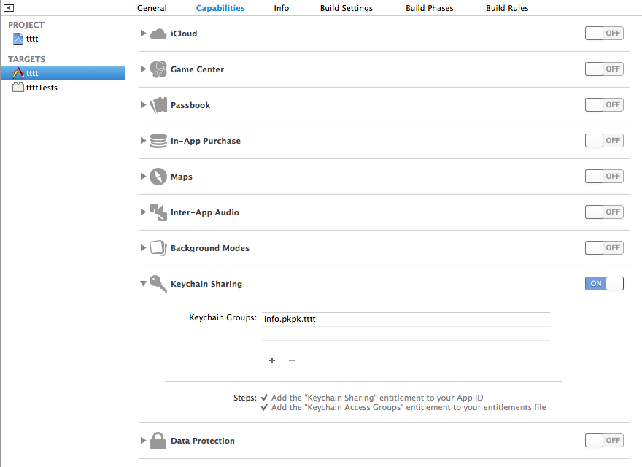Expand the iCloud section triangle
This screenshot has height=467, width=642.
(x=143, y=33)
